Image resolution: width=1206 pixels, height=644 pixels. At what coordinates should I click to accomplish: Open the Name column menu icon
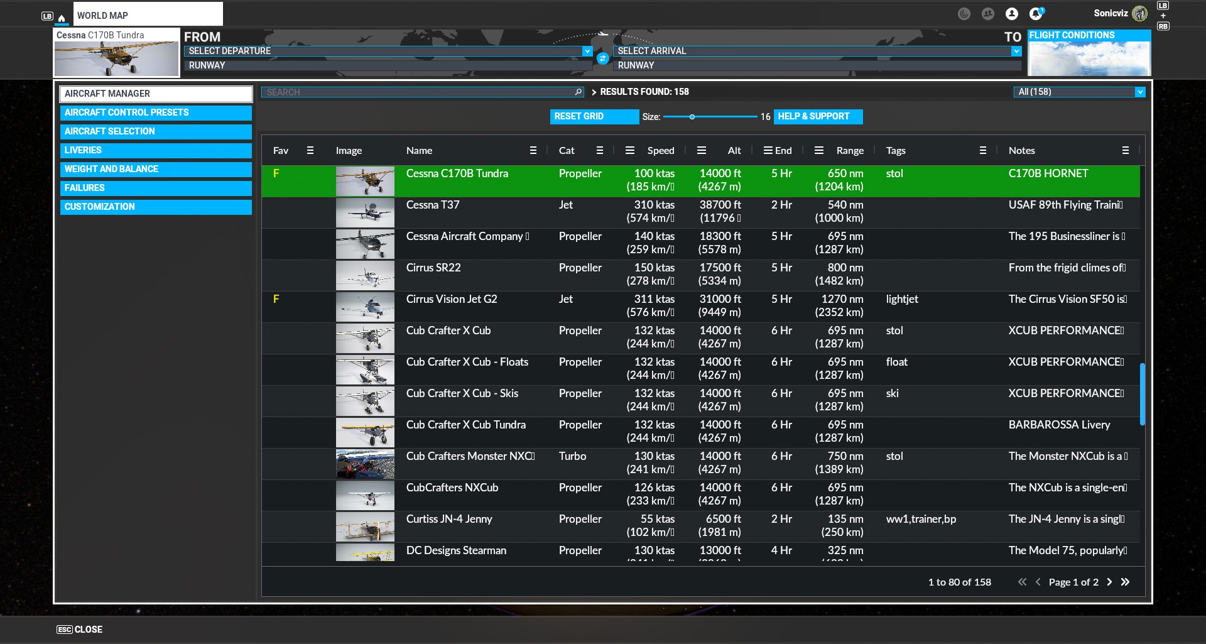tap(533, 150)
